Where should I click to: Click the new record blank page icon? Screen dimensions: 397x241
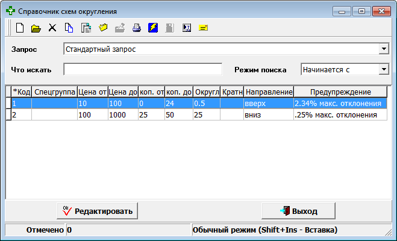coord(19,28)
